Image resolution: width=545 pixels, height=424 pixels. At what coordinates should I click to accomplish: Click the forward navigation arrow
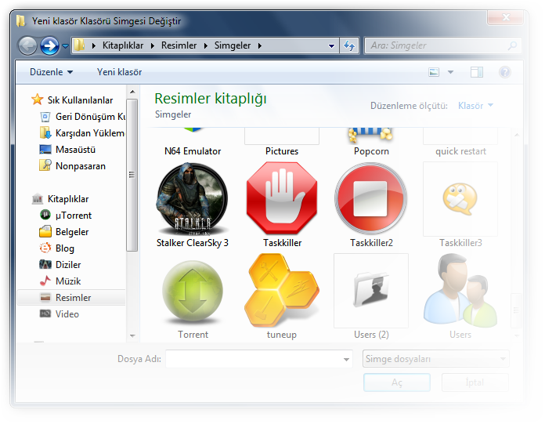tap(49, 45)
